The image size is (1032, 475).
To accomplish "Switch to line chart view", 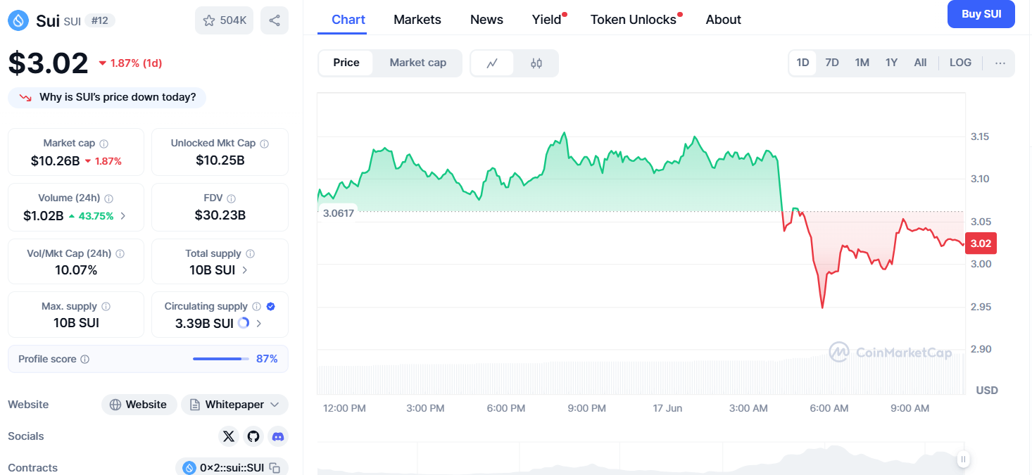I will point(492,63).
